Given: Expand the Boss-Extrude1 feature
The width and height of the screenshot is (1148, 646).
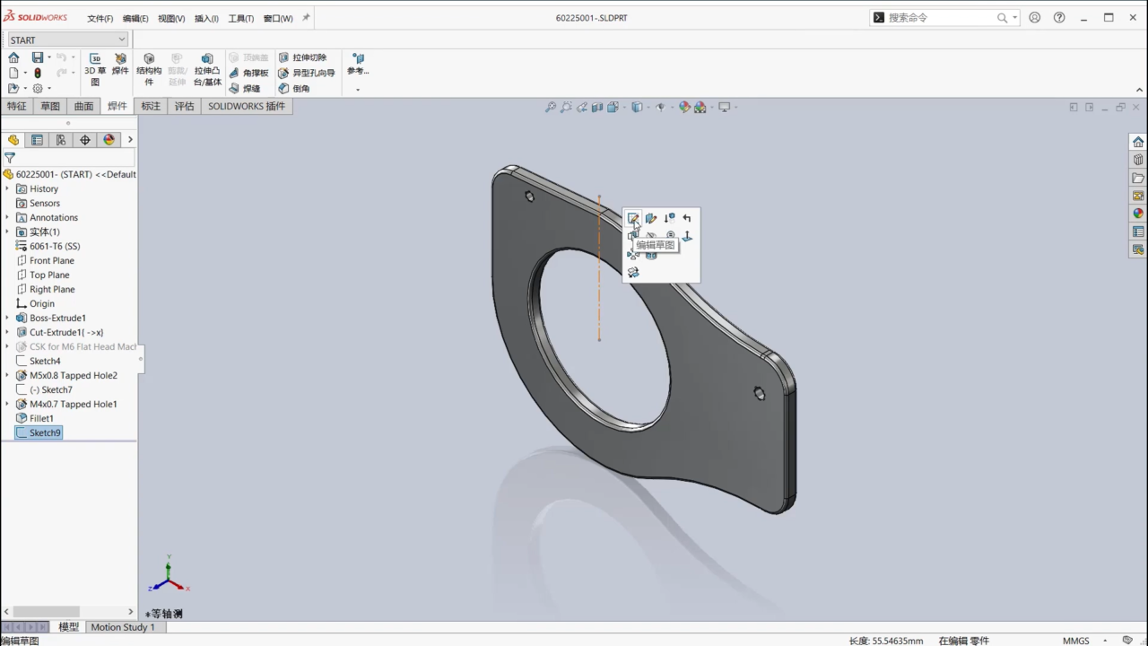Looking at the screenshot, I should tap(8, 319).
